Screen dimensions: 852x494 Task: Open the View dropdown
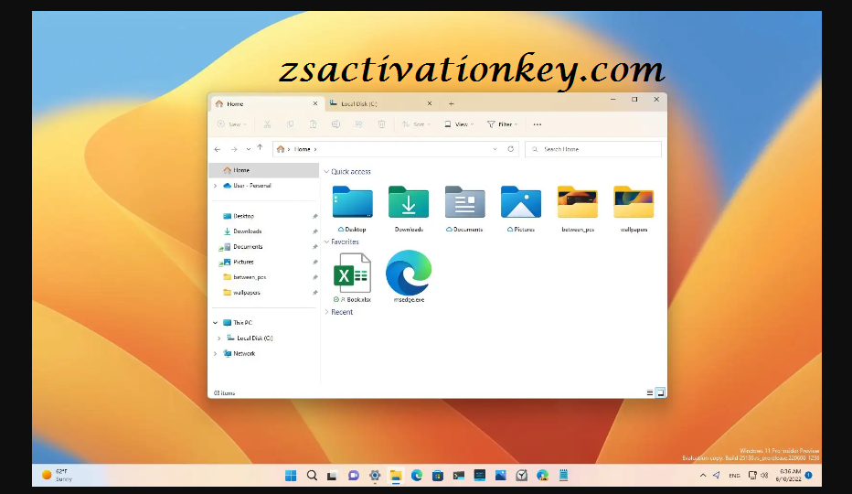click(x=459, y=124)
